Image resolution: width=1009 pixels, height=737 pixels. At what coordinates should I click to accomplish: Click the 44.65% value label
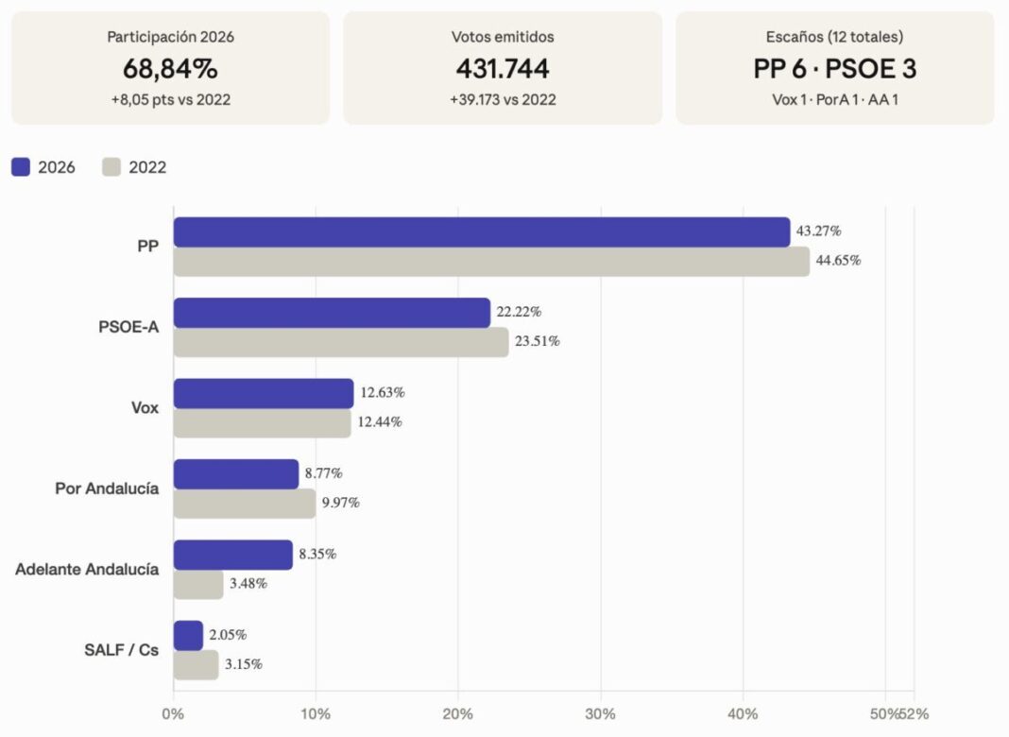(839, 261)
